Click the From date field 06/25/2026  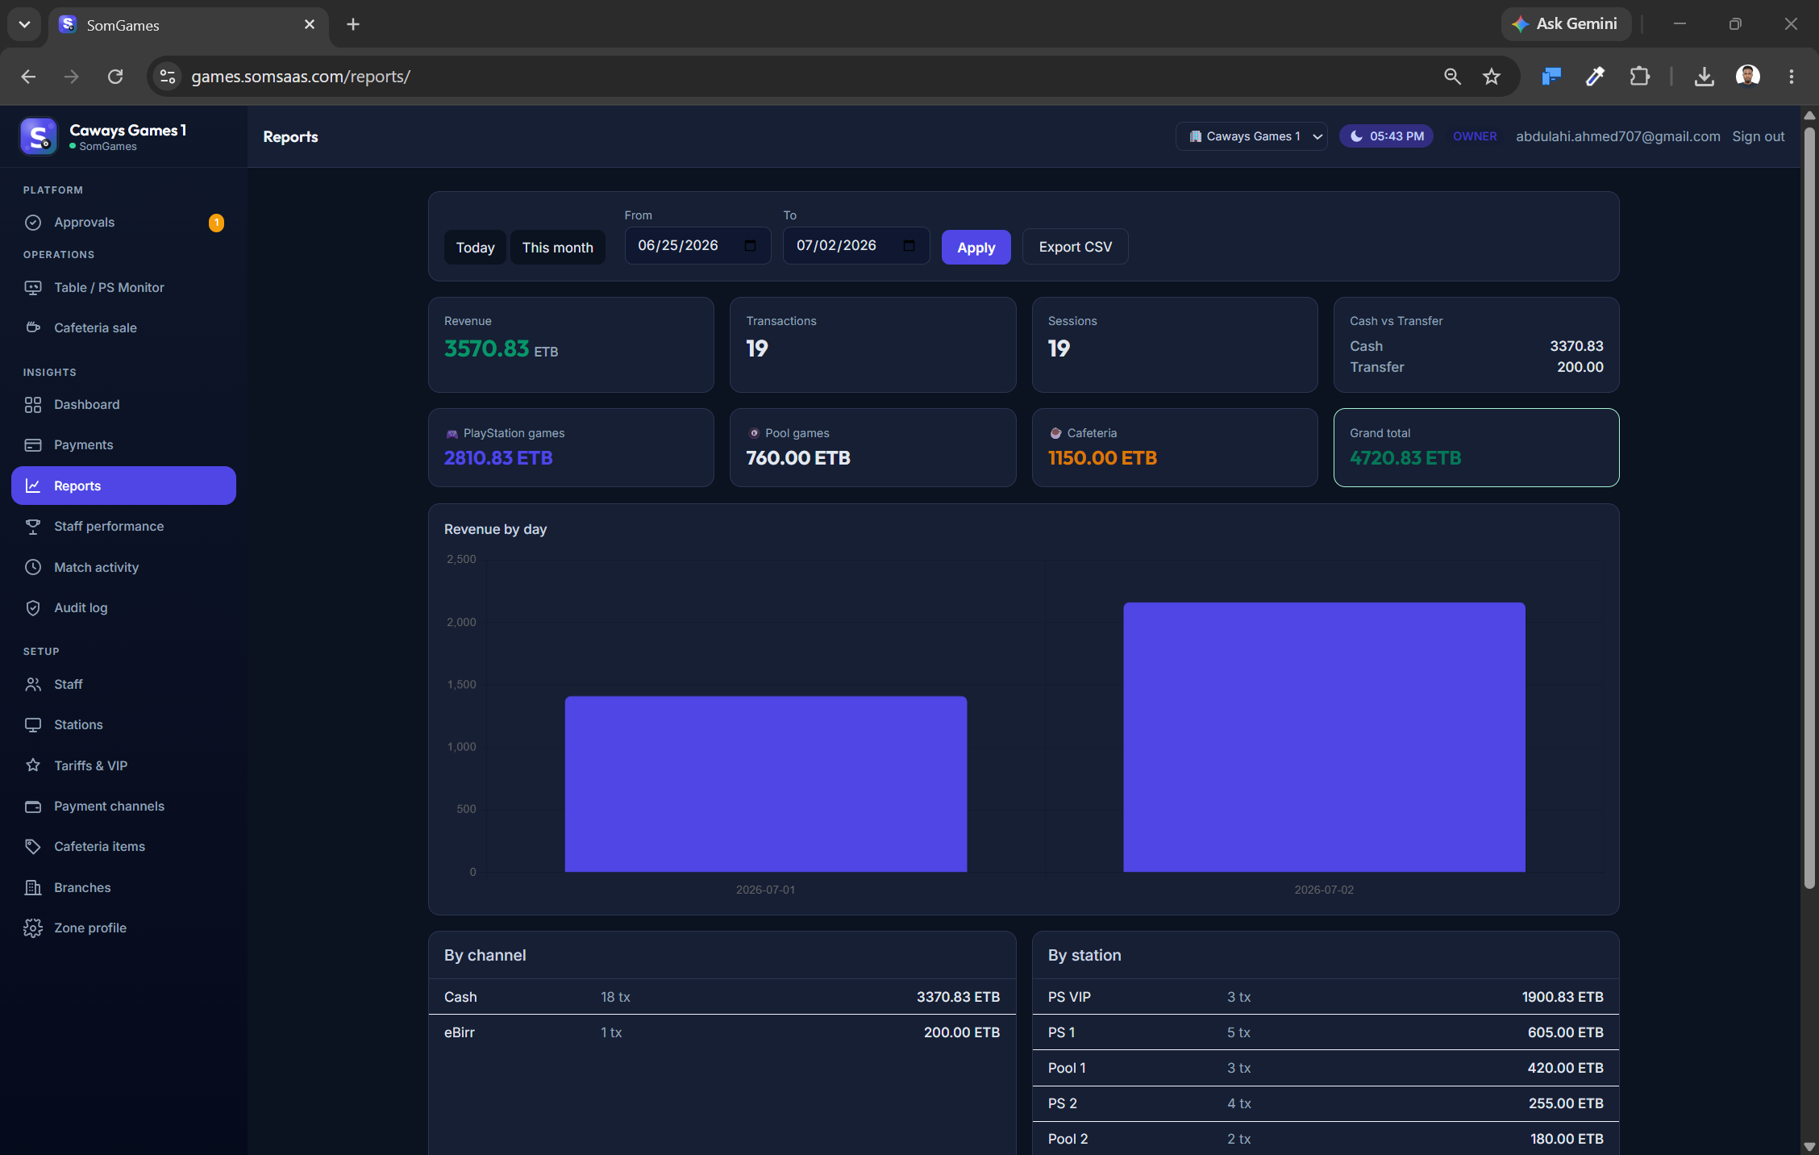697,246
